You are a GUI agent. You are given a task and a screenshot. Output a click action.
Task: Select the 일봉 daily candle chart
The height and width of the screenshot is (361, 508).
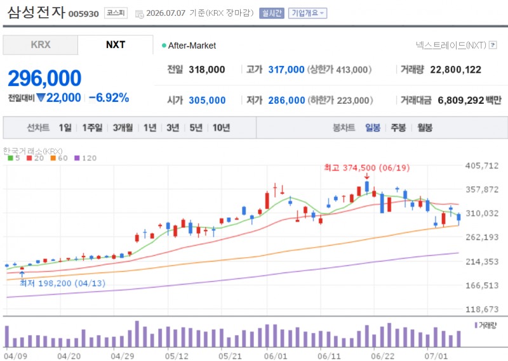point(373,128)
